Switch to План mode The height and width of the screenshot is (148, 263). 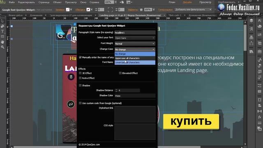(172, 2)
